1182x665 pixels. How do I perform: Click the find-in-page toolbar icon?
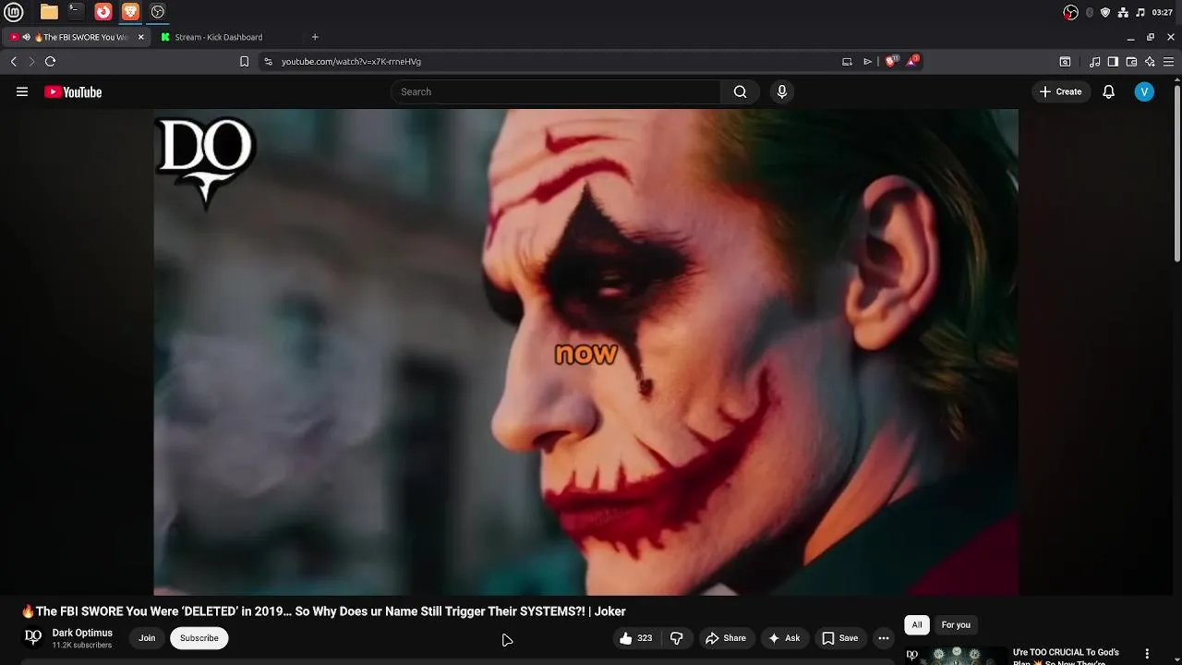[x=1065, y=62]
